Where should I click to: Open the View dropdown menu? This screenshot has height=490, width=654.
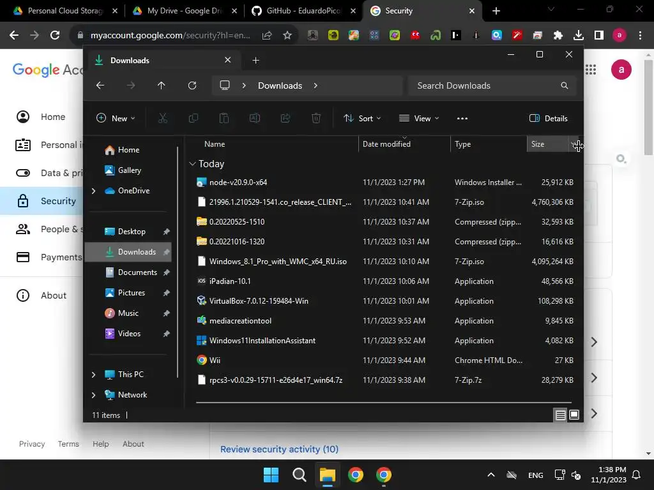(419, 118)
